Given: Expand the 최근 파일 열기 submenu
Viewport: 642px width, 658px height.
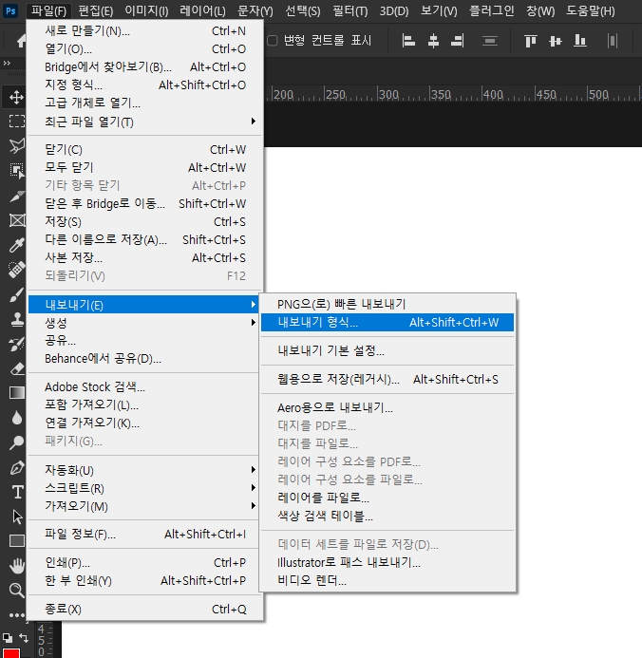Looking at the screenshot, I should pyautogui.click(x=144, y=122).
